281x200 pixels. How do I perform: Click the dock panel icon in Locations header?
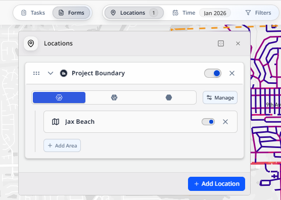click(x=221, y=43)
